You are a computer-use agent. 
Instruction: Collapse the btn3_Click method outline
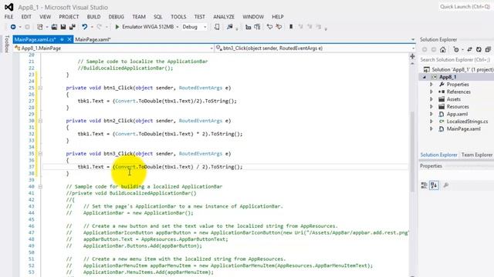coord(40,154)
